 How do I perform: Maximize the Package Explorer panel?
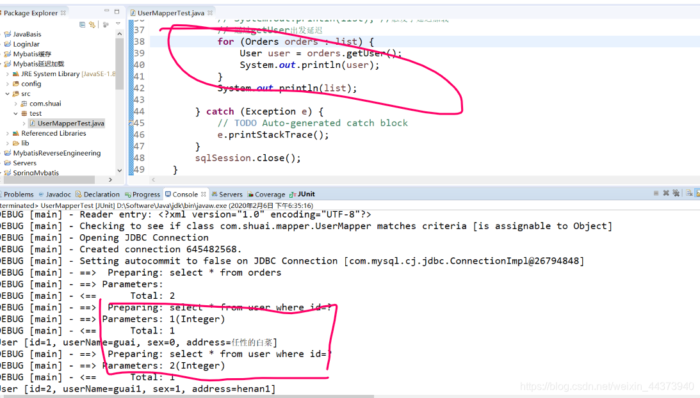(117, 11)
